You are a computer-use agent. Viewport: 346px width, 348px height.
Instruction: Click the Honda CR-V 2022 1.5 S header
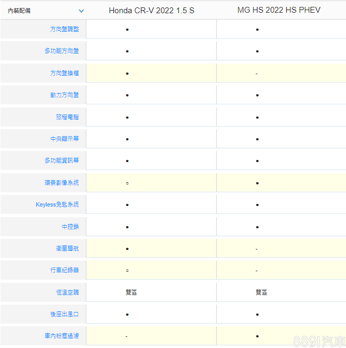click(x=152, y=11)
